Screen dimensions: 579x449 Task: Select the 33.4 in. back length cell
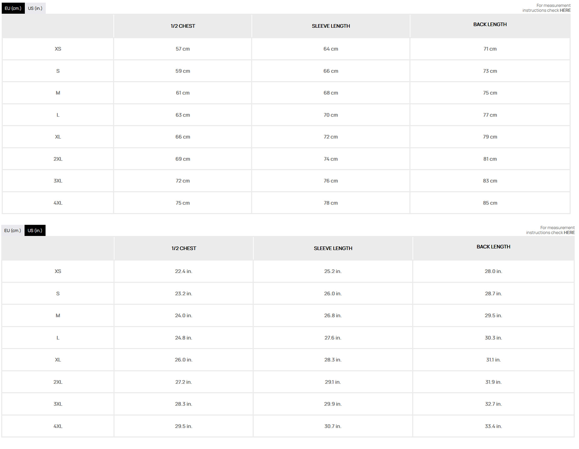(493, 426)
